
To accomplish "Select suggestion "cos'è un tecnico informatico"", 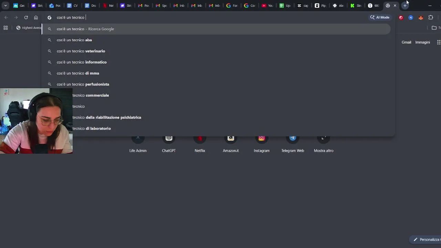I will pos(216,62).
